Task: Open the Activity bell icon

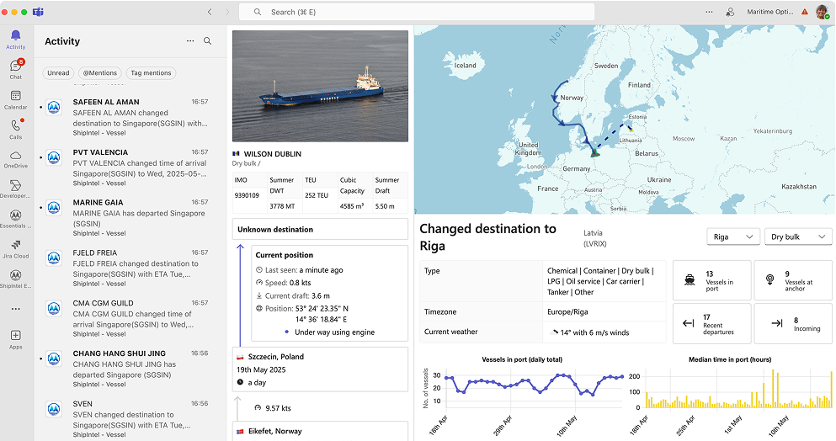Action: [15, 38]
